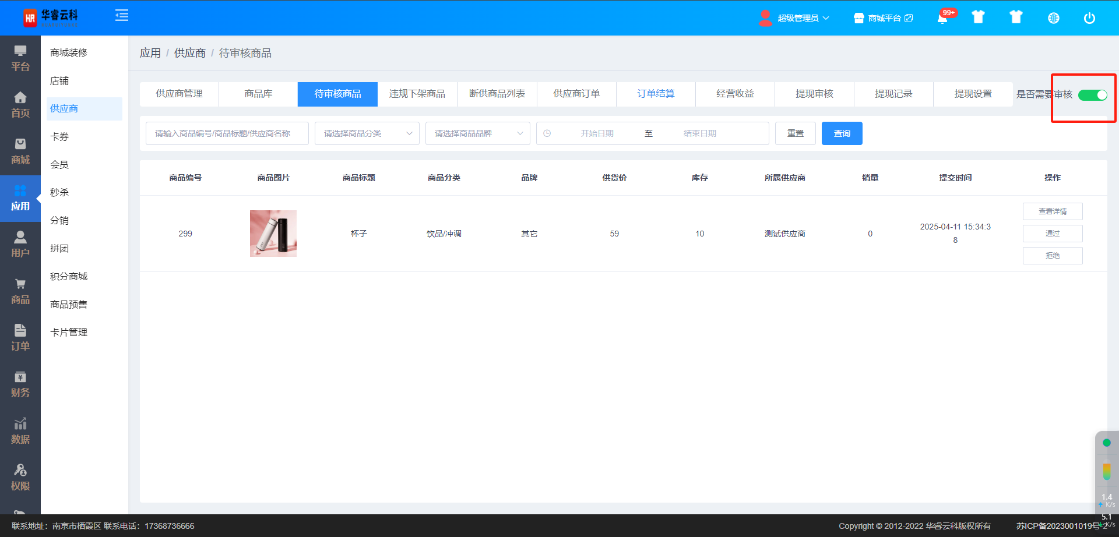This screenshot has width=1119, height=537.
Task: Open the 订单 orders sidebar icon
Action: (20, 338)
